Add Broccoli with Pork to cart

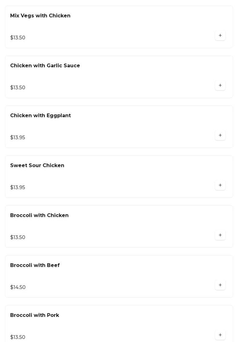(x=220, y=335)
